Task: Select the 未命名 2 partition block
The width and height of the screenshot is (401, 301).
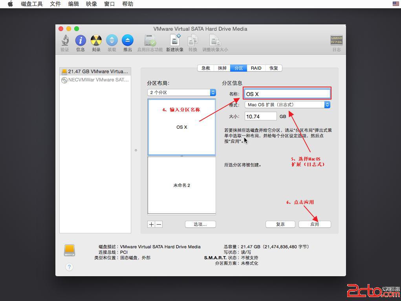Action: (181, 185)
